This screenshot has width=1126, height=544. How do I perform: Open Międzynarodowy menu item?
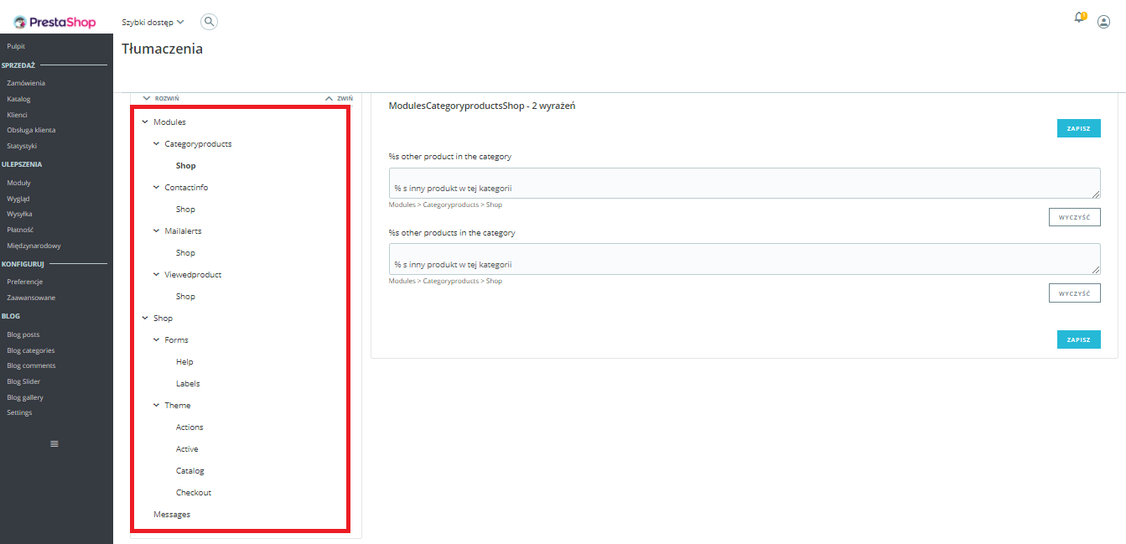tap(34, 246)
